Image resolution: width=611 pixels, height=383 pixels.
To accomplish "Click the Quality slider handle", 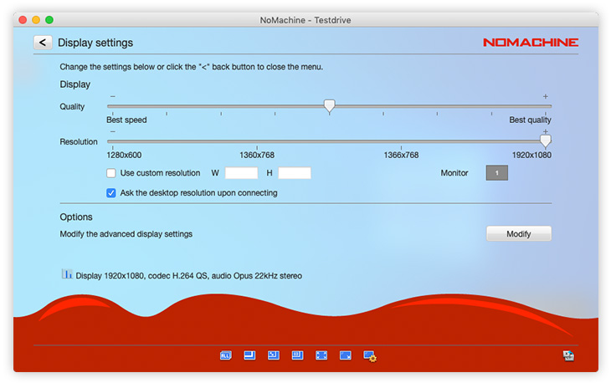I will pyautogui.click(x=329, y=105).
